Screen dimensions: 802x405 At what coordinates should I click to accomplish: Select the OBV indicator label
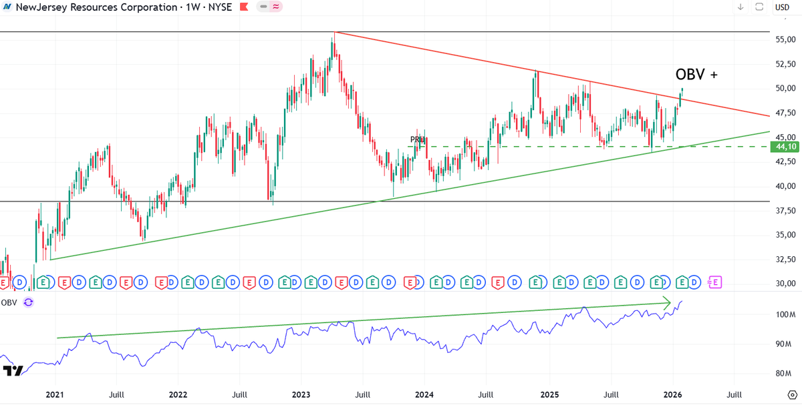[x=9, y=302]
